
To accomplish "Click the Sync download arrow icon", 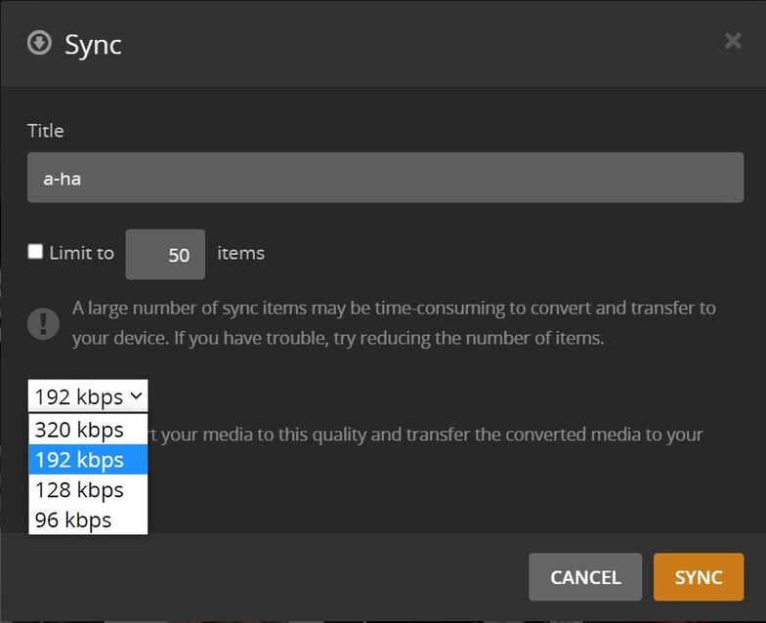I will click(39, 43).
